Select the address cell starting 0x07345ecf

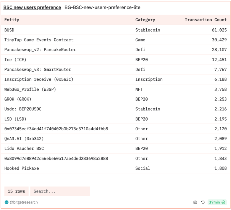56,129
